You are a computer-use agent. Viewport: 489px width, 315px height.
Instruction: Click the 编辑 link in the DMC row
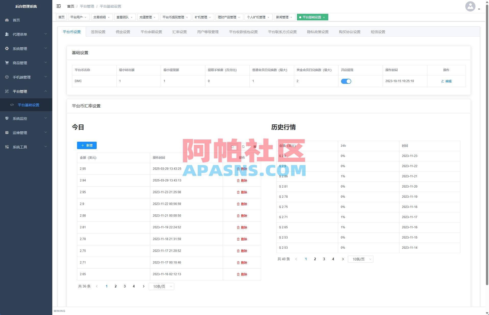(x=446, y=81)
